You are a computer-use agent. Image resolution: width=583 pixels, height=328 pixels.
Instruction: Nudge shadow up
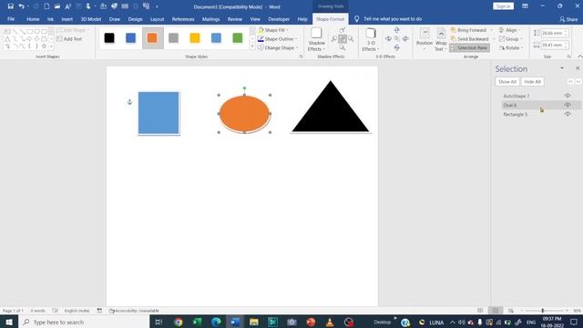343,30
